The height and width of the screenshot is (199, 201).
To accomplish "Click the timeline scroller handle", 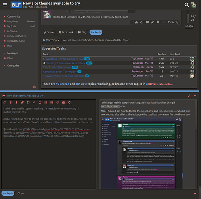I will (188, 18).
